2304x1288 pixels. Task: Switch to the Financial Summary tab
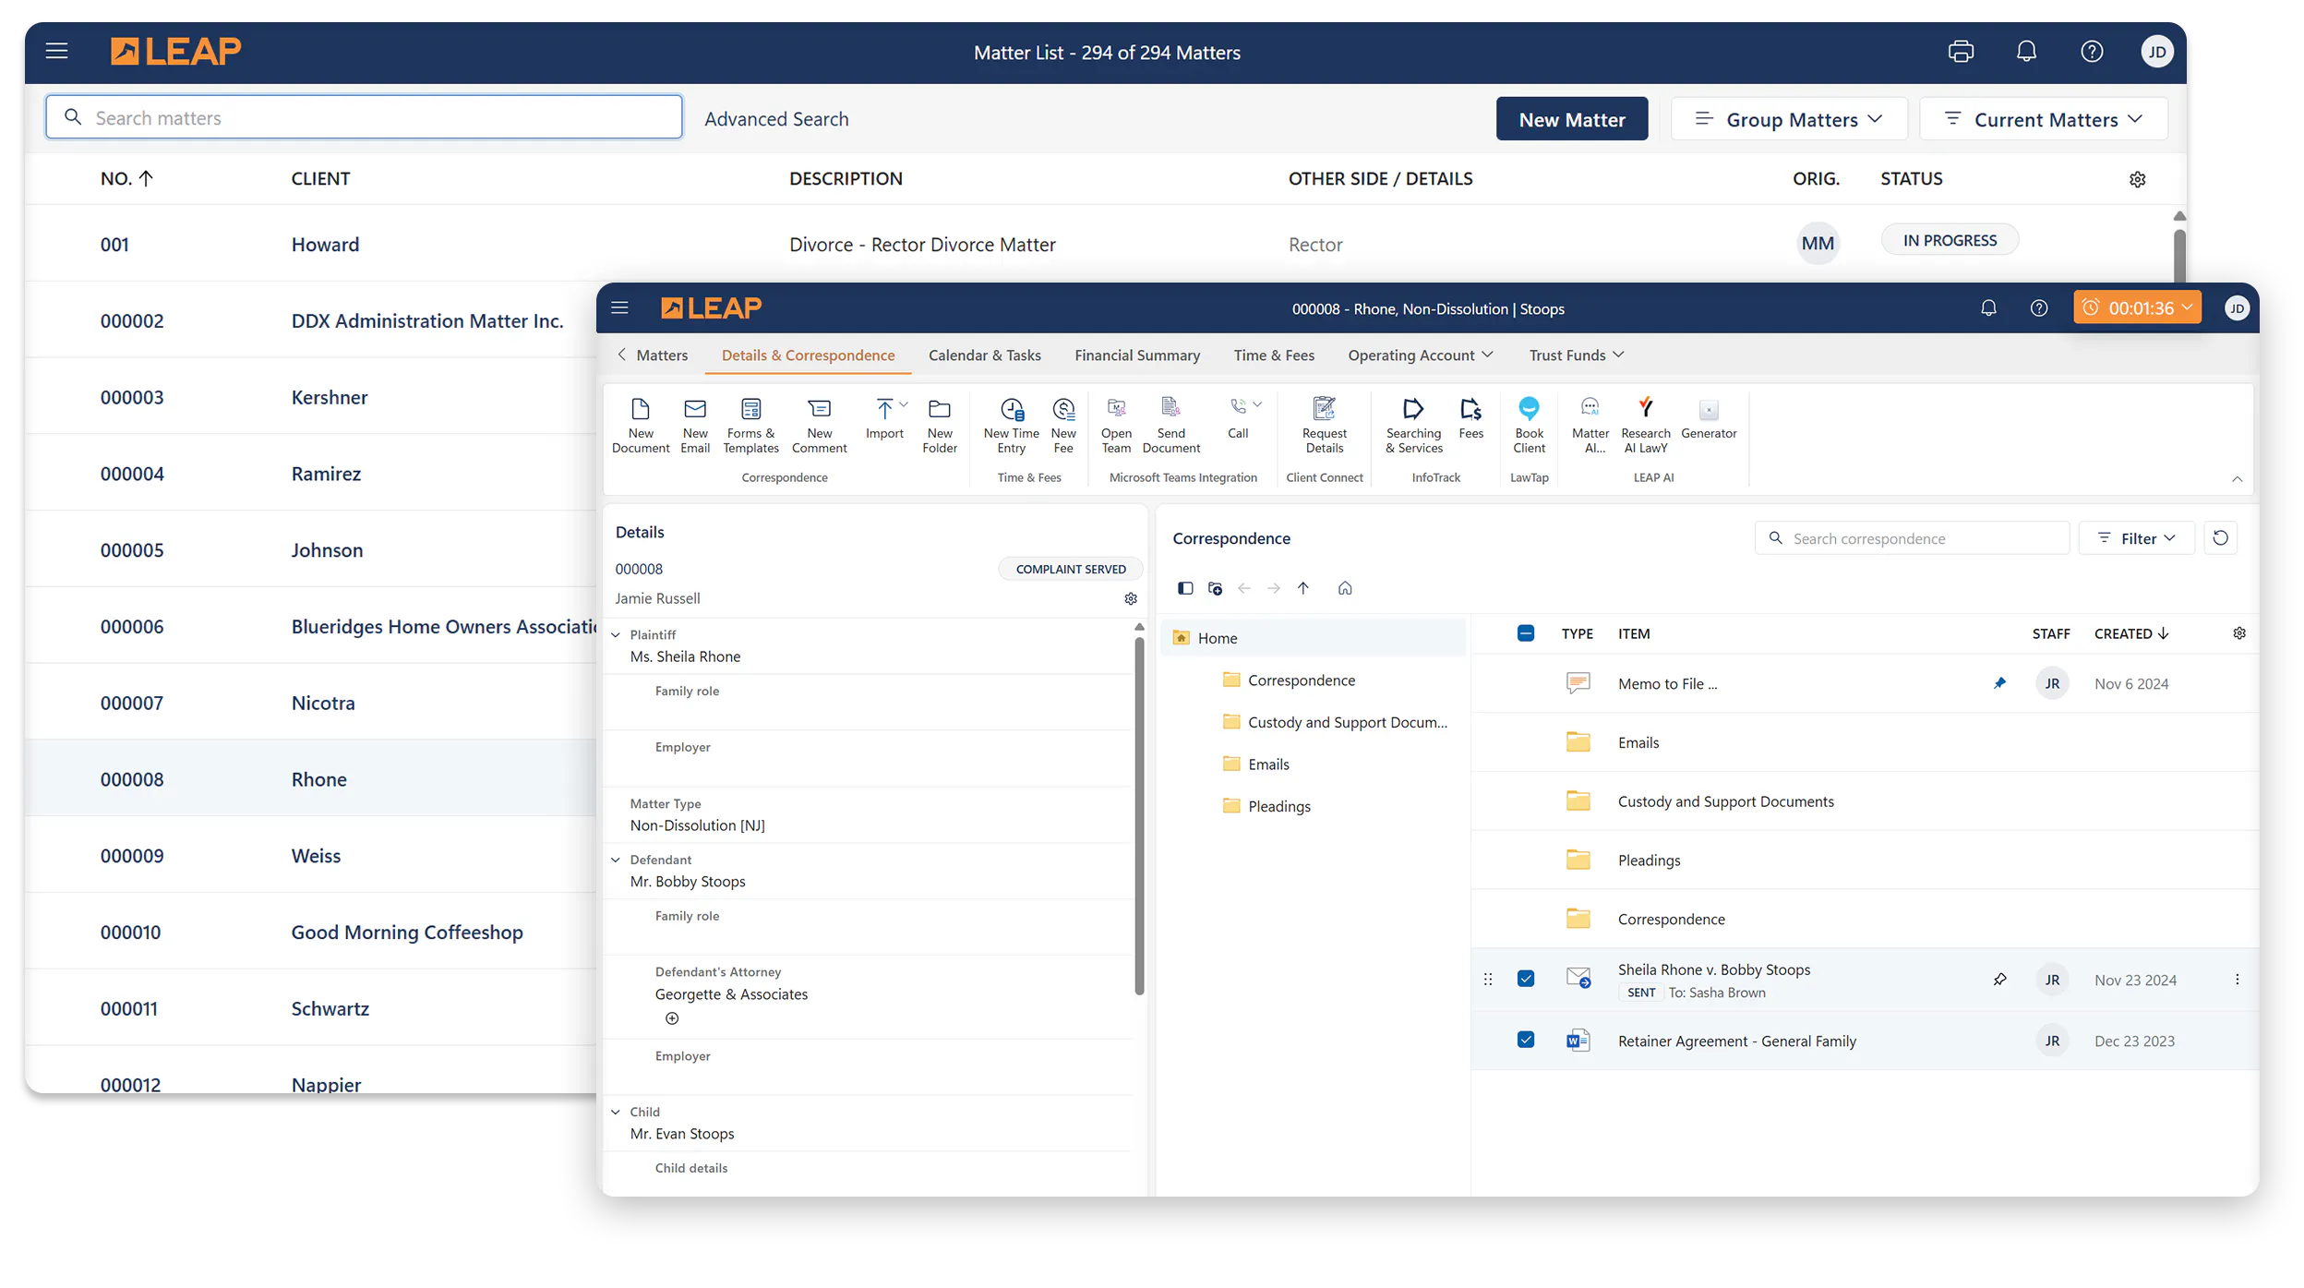click(x=1136, y=355)
